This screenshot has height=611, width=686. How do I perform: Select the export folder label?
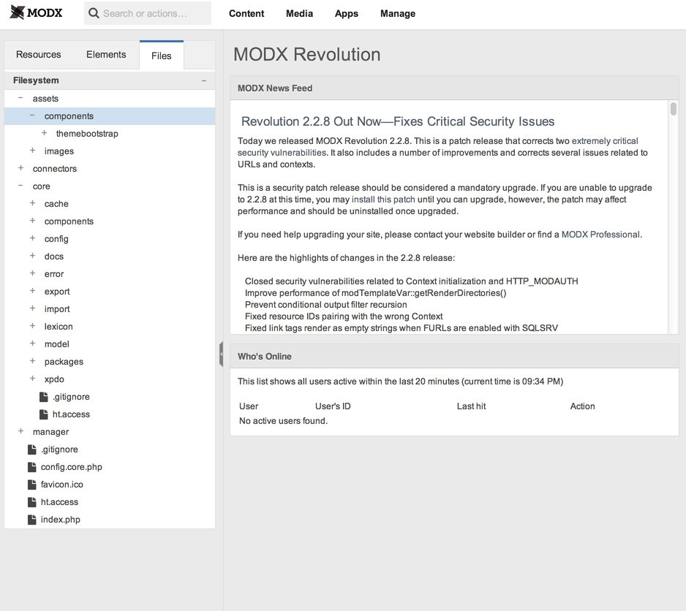point(57,292)
